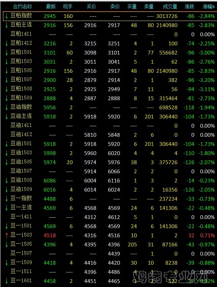Select the 豆粕1509 contract
The image size is (217, 287).
click(x=21, y=98)
